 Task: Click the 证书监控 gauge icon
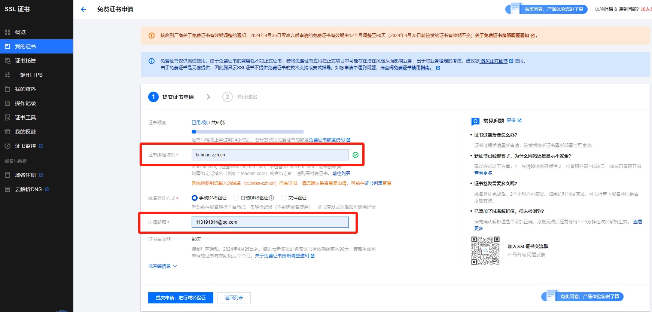(x=7, y=146)
